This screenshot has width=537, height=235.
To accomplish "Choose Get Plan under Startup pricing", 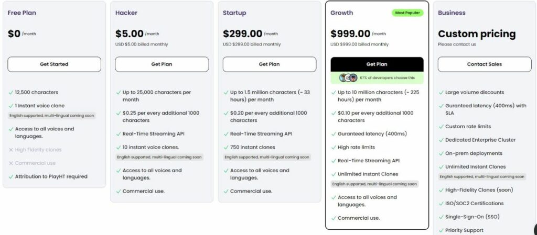I will pos(269,64).
